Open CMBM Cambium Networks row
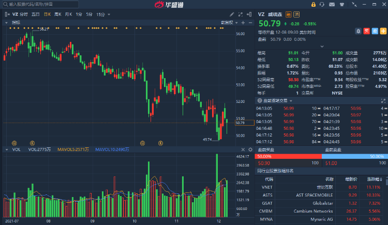The height and width of the screenshot is (225, 388). (320, 211)
